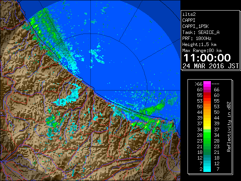Click the red 55–60 dBZ legend band
241x181 pixels.
click(207, 95)
